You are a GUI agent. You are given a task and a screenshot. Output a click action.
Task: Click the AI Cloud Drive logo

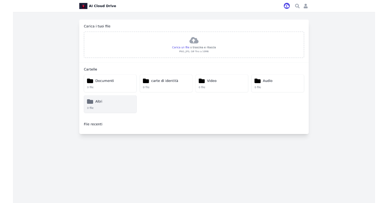[x=83, y=6]
